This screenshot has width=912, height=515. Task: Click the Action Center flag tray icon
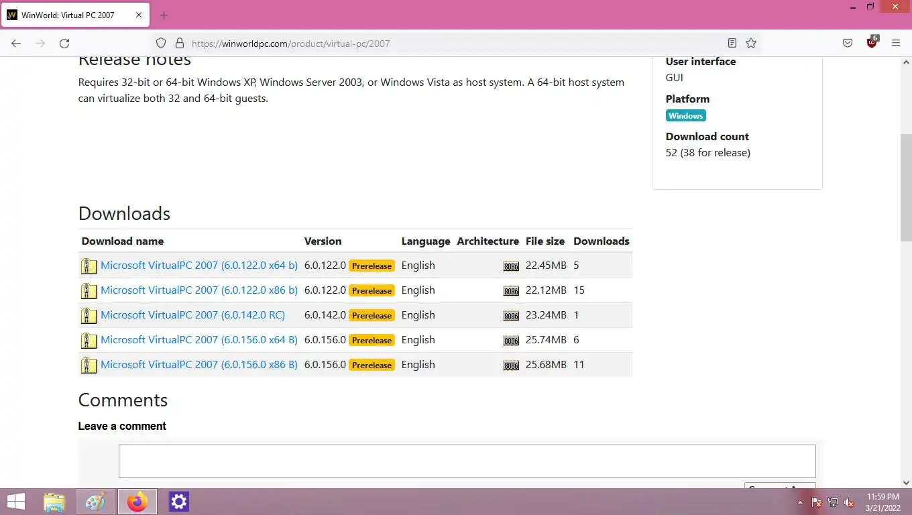point(817,502)
